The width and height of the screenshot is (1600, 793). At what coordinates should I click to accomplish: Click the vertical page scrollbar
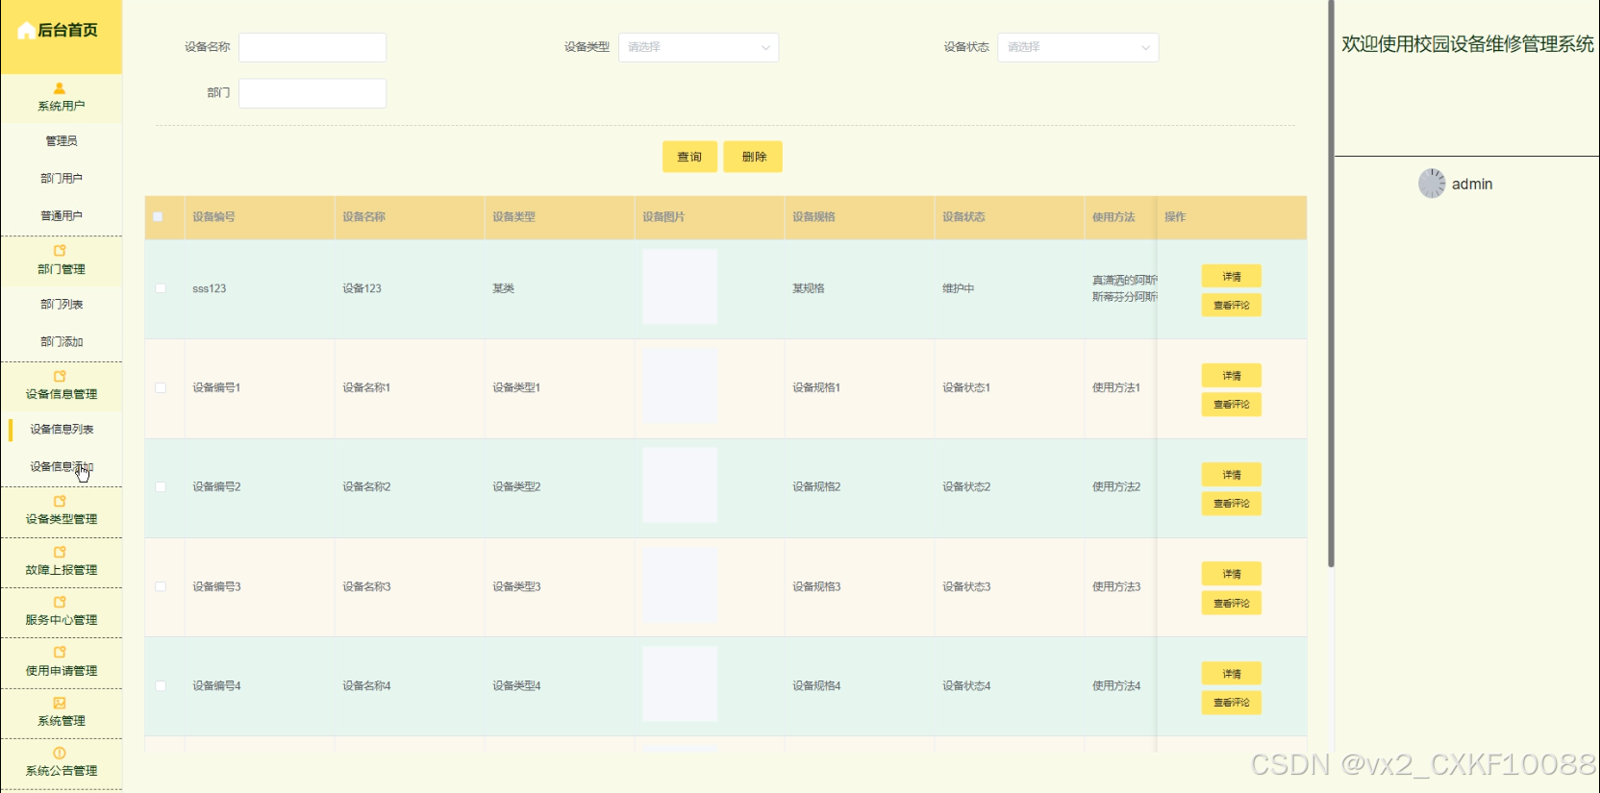1331,284
